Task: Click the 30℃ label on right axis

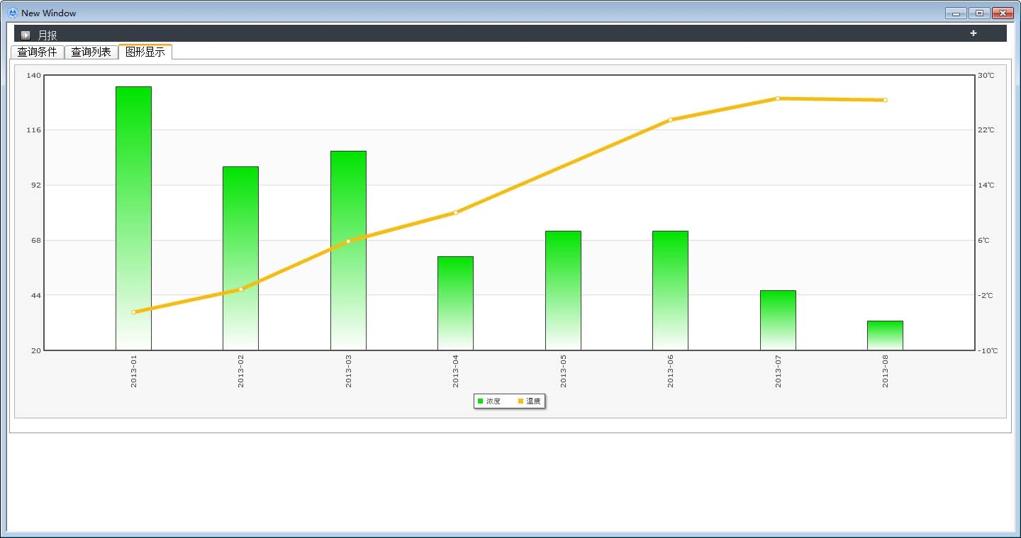Action: pos(986,75)
